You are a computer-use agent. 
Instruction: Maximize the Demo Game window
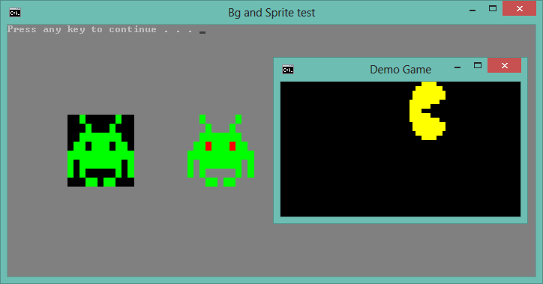click(478, 65)
